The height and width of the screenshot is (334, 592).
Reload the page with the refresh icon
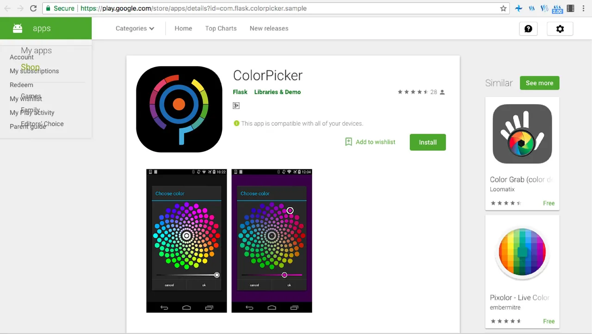click(33, 8)
